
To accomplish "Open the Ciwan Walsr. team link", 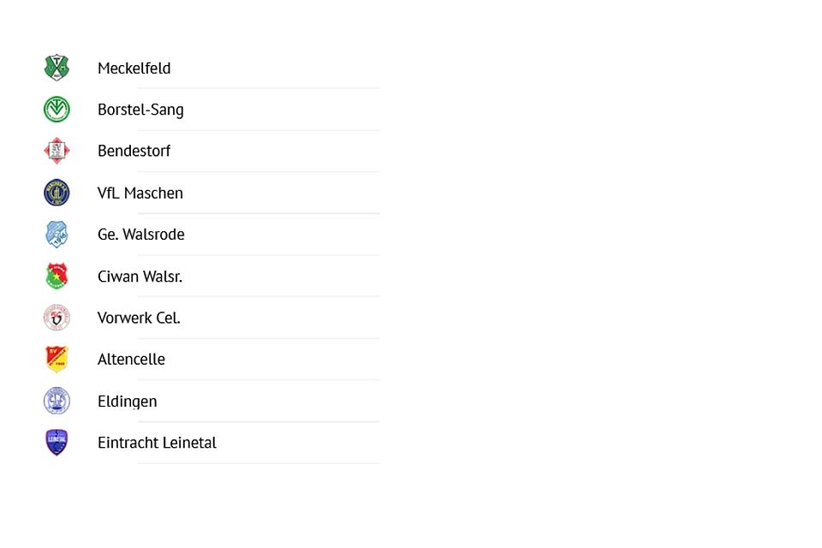I will pyautogui.click(x=140, y=277).
